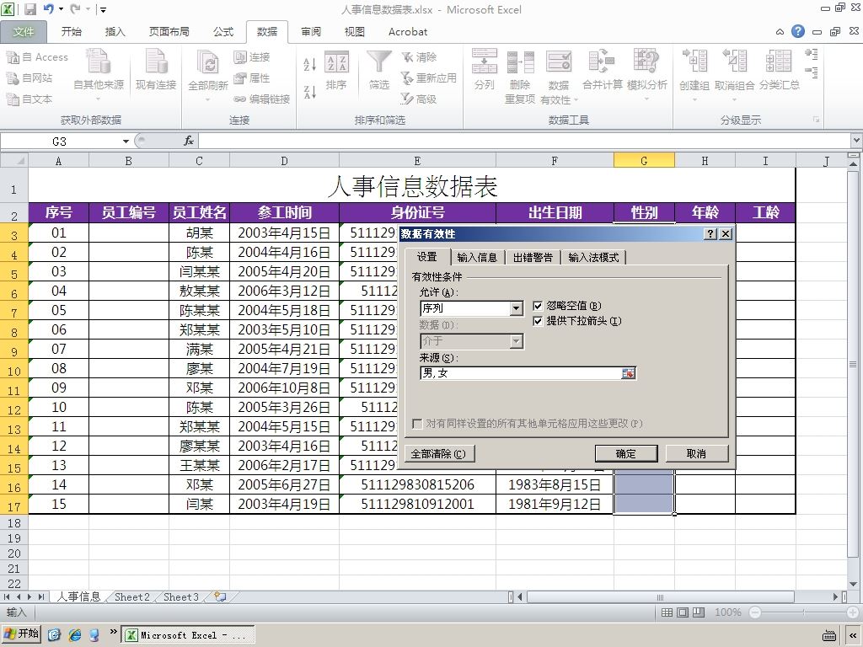Click Remove Duplicates (删除重复项)
The width and height of the screenshot is (863, 647).
point(520,76)
